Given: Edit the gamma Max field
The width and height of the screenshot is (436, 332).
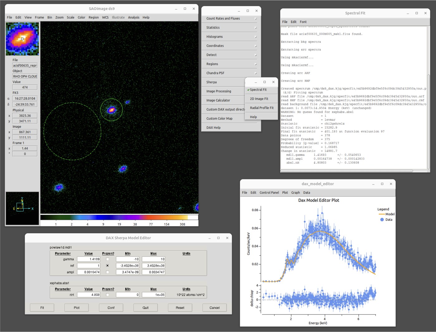Looking at the screenshot, I should pos(154,259).
